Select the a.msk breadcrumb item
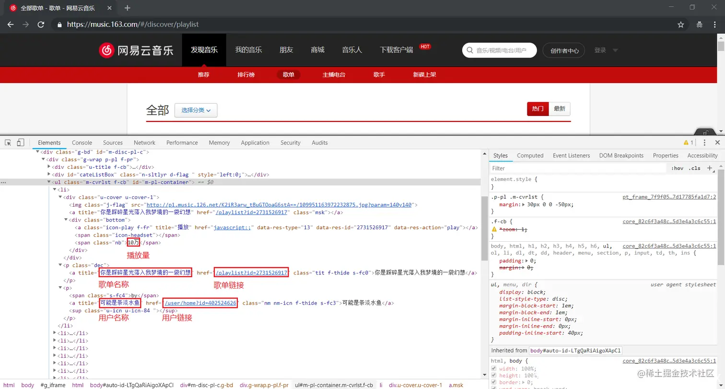 pos(456,385)
